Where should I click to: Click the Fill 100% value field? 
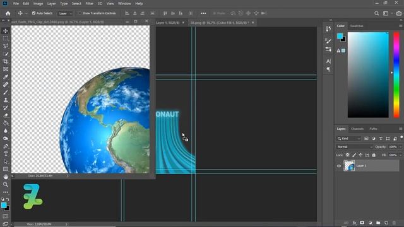tap(393, 155)
